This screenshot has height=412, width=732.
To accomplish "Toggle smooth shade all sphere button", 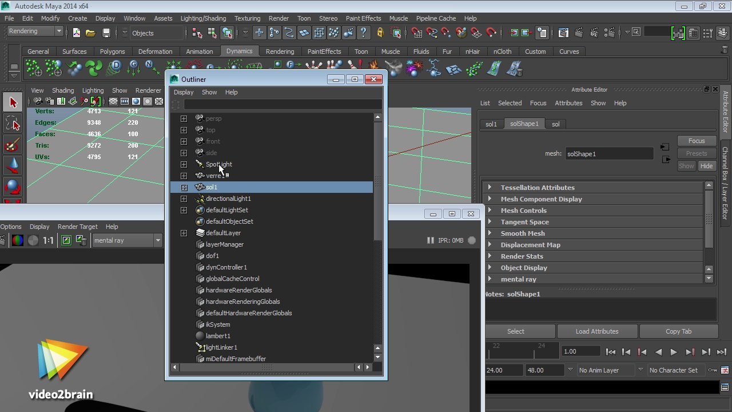I will click(136, 101).
